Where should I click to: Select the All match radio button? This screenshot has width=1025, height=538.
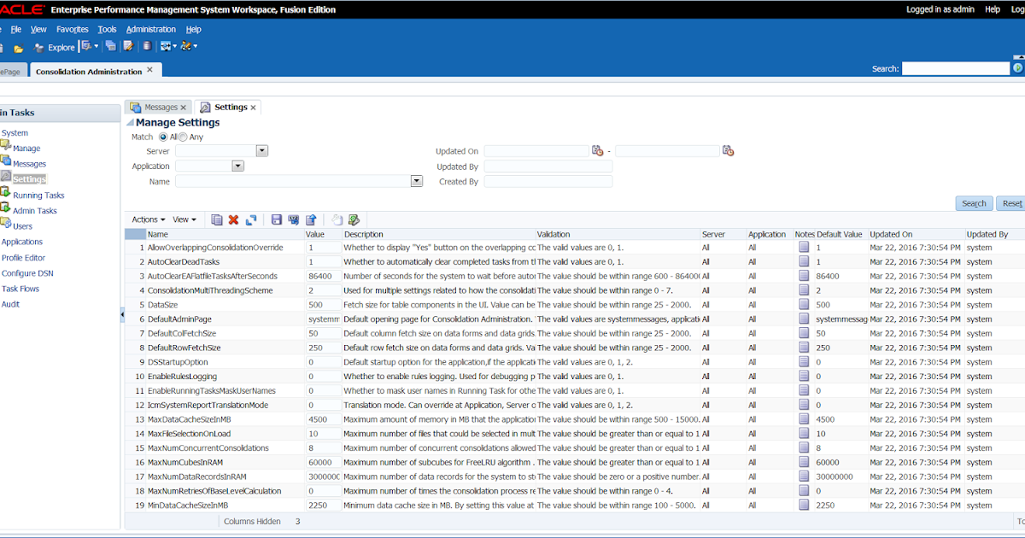165,136
